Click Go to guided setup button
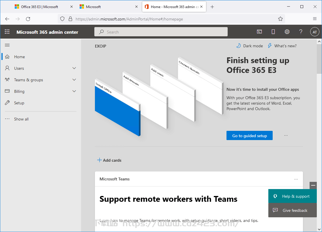 coord(250,135)
